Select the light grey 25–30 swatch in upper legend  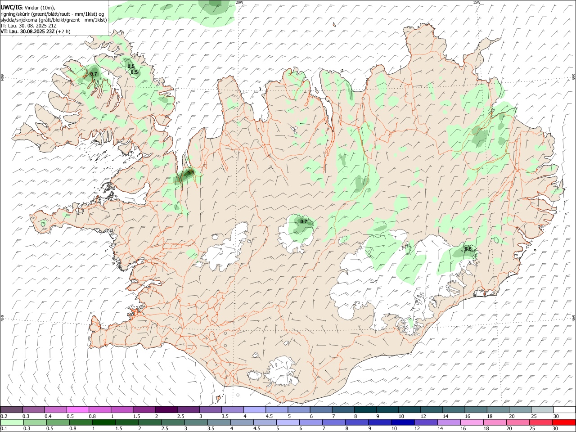tap(542, 410)
